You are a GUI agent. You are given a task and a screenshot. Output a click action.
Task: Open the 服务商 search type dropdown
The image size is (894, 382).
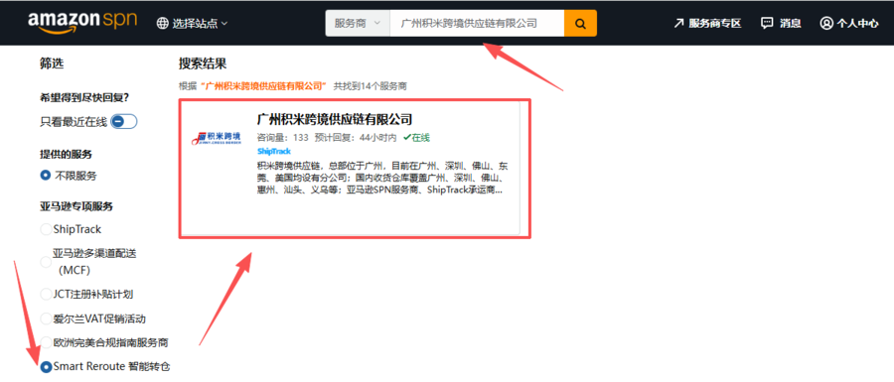(x=358, y=24)
